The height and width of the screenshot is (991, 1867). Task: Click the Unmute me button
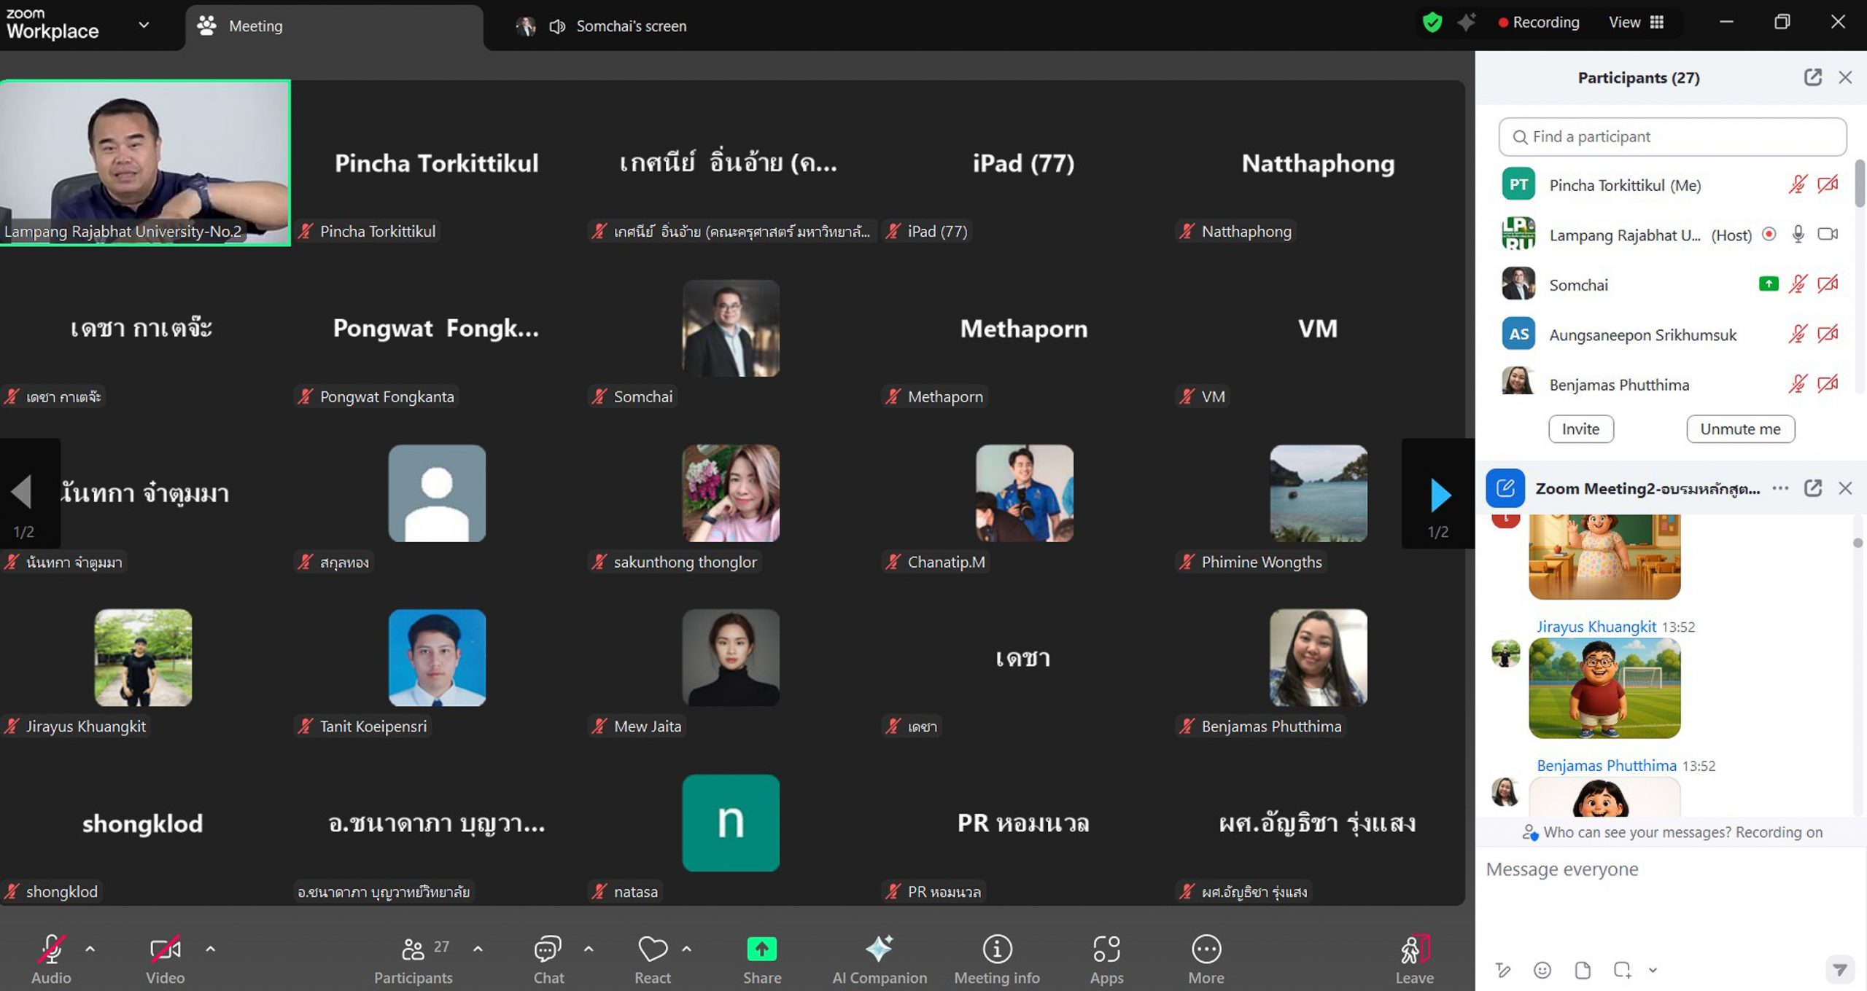coord(1741,429)
